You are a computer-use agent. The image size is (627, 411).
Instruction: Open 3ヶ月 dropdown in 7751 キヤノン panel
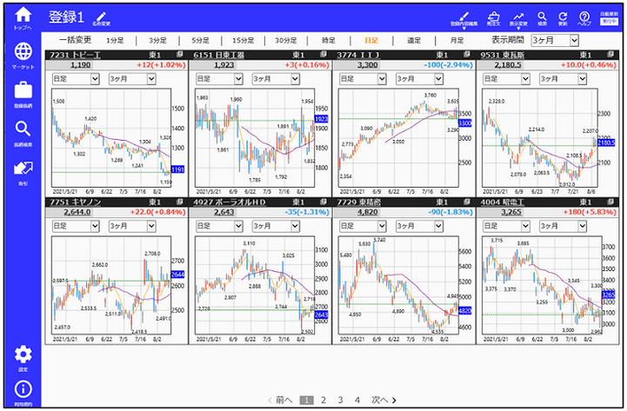pos(132,226)
